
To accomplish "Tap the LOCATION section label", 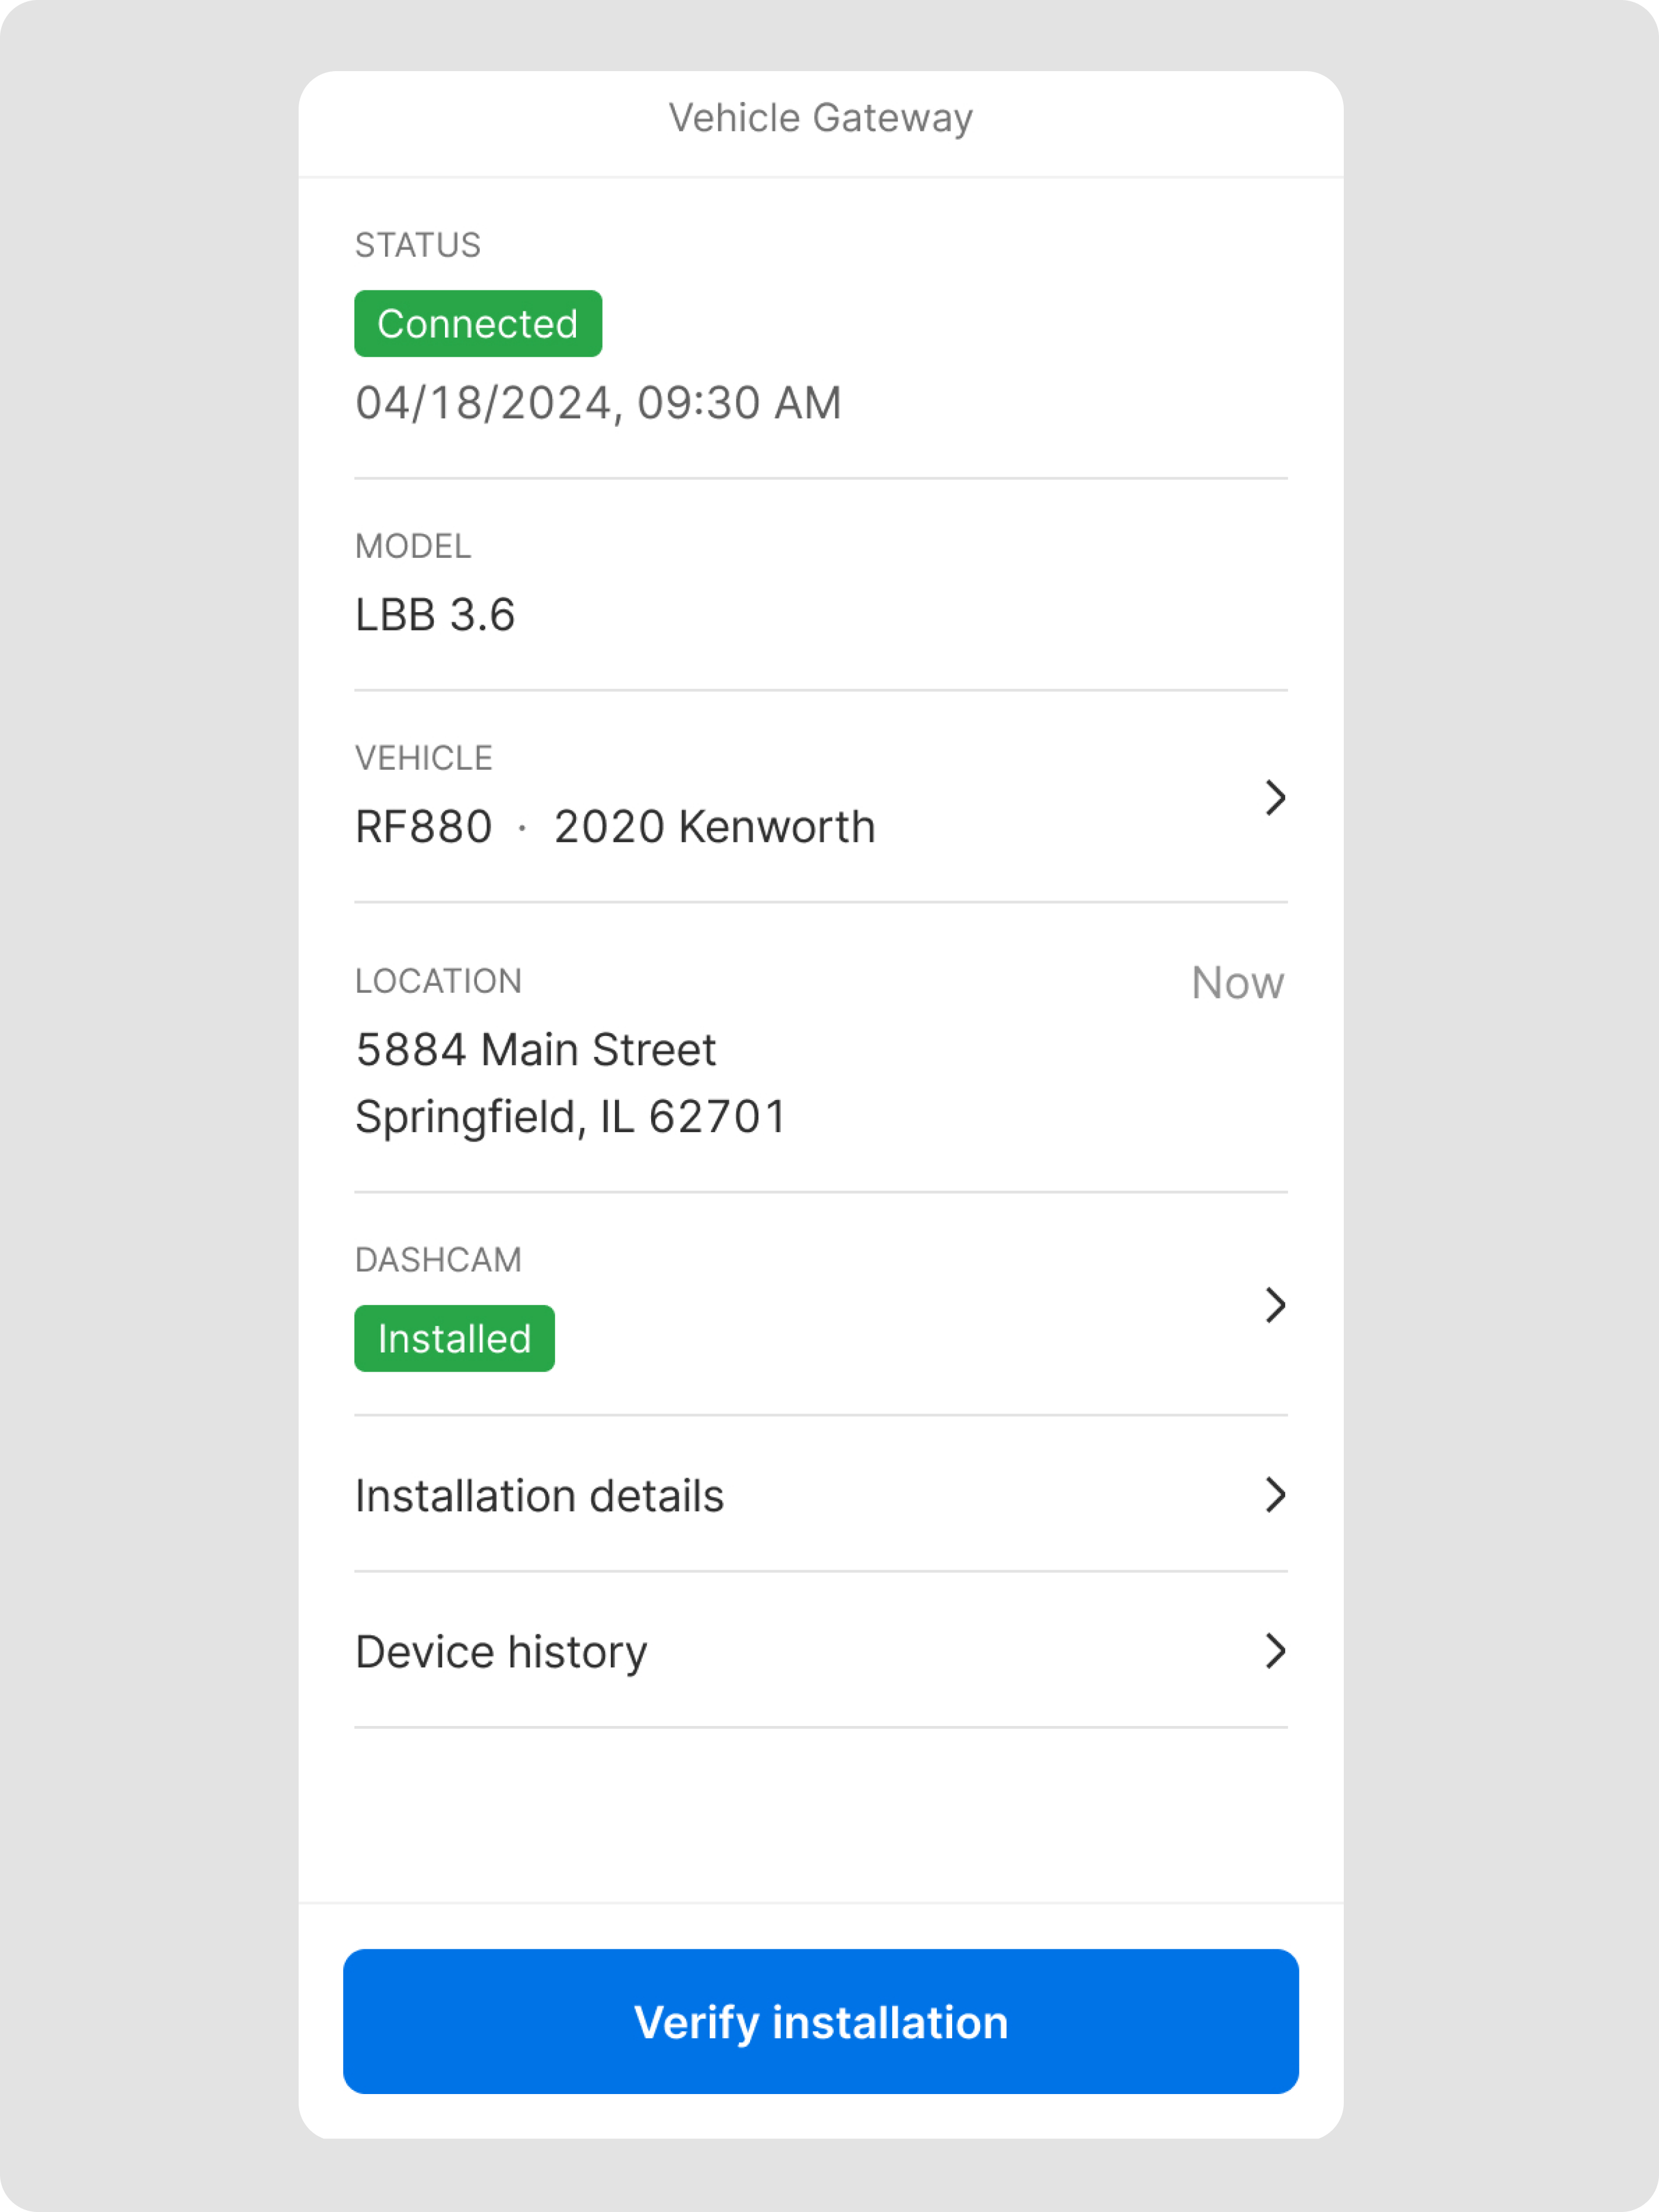I will 438,981.
